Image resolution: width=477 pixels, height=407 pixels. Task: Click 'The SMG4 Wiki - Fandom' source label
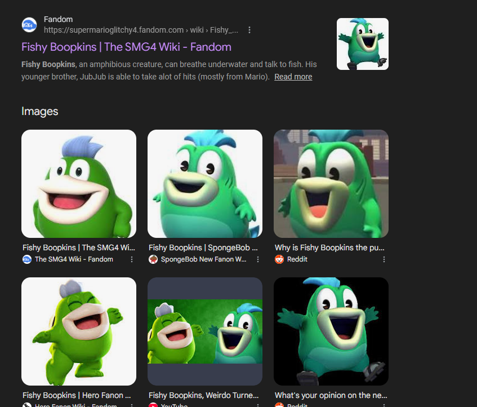[74, 259]
